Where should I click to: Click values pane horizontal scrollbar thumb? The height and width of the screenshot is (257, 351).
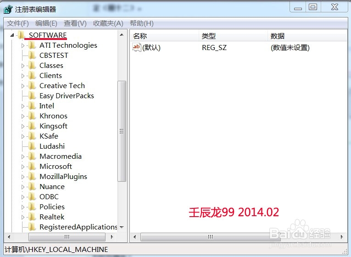pyautogui.click(x=210, y=237)
